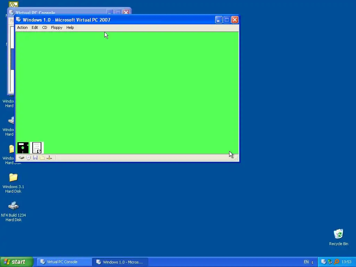Click the floppy disk status icon
356x267 pixels.
[x=35, y=157]
